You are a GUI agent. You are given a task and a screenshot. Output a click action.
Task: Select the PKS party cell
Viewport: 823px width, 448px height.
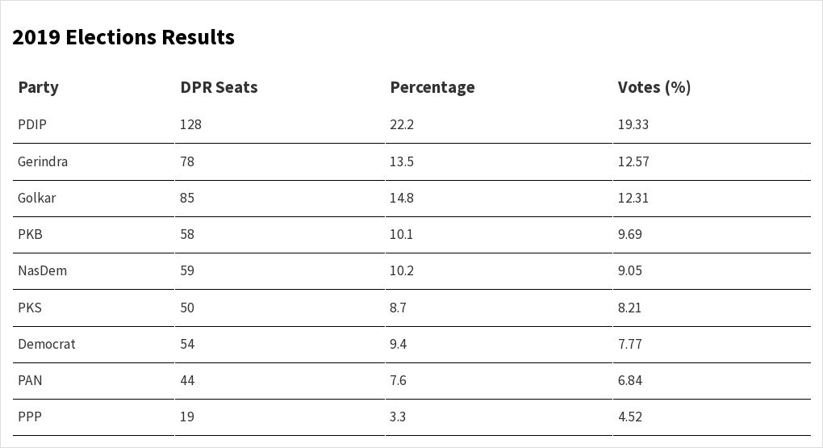coord(29,308)
